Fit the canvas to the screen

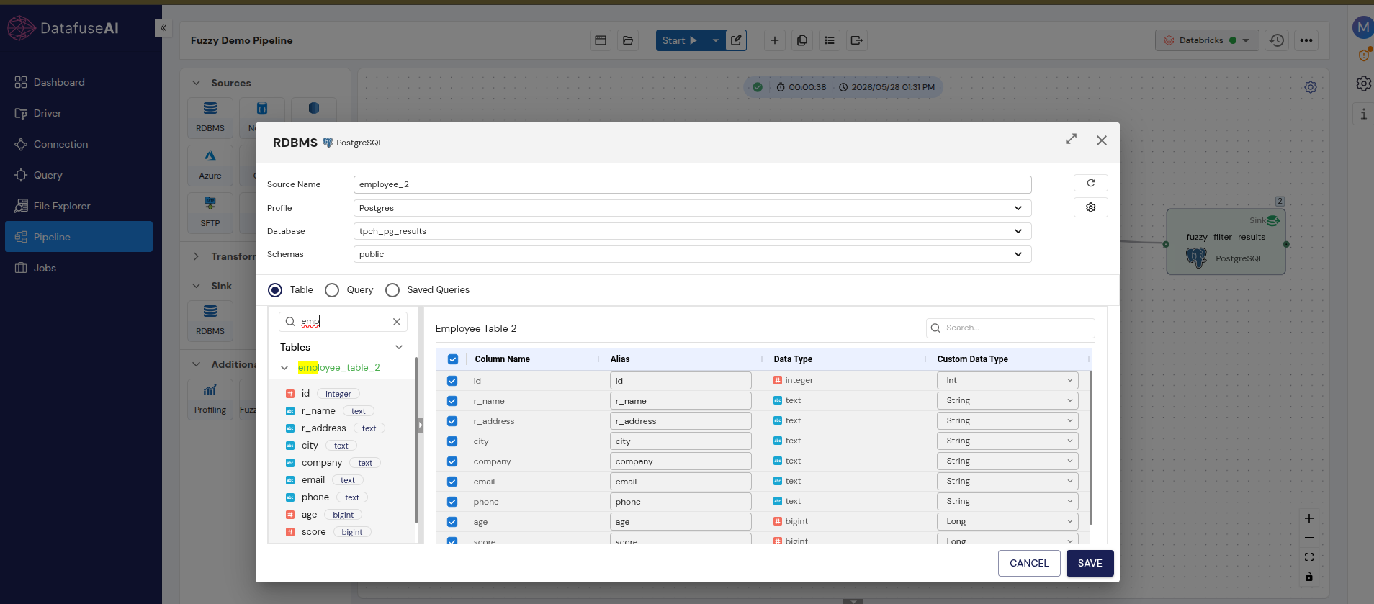click(x=1309, y=557)
